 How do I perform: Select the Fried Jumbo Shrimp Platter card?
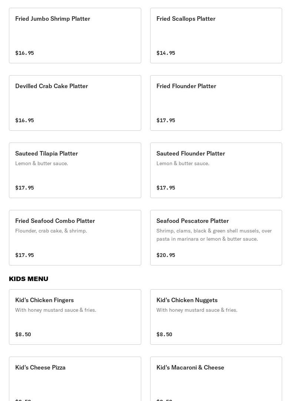[75, 36]
